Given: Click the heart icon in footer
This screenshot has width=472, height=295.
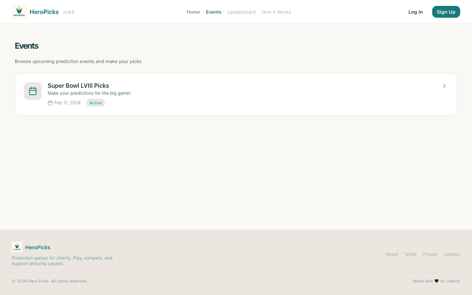Looking at the screenshot, I should [x=437, y=281].
